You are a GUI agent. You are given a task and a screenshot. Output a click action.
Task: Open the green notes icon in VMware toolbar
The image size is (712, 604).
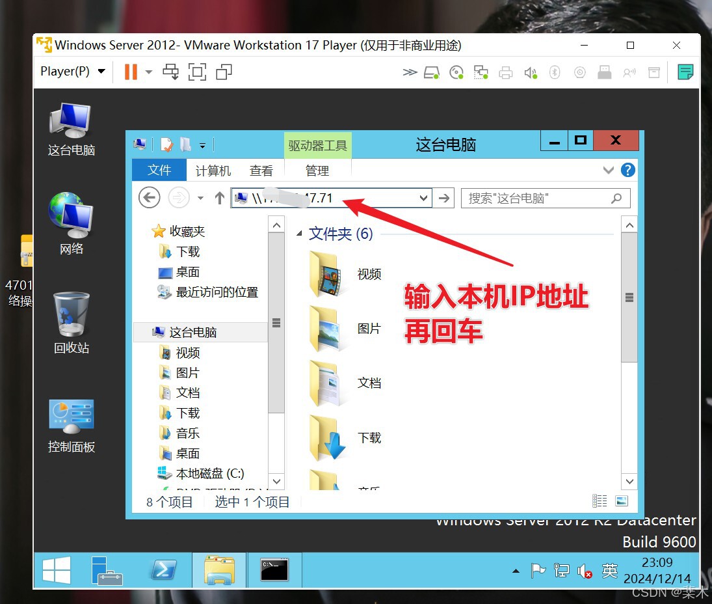pyautogui.click(x=685, y=72)
